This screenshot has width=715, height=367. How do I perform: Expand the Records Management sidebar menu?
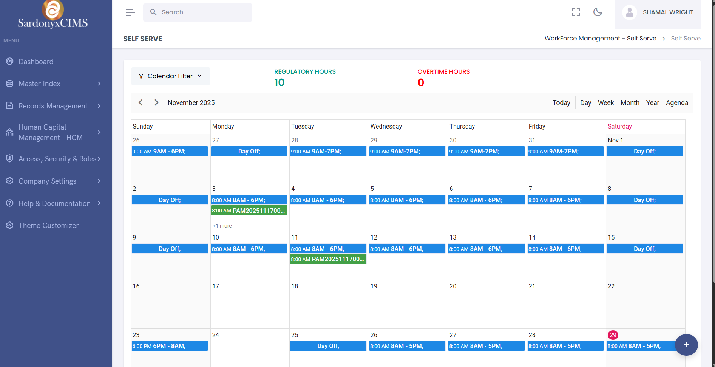pos(53,106)
